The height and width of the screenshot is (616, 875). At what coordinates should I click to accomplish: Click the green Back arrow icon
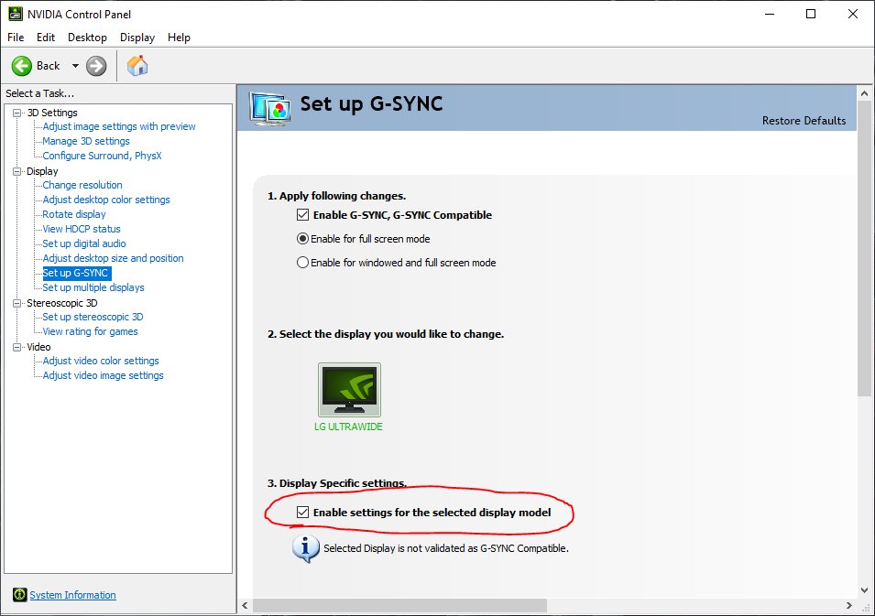pos(22,66)
